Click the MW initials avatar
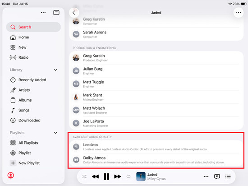 click(x=76, y=110)
